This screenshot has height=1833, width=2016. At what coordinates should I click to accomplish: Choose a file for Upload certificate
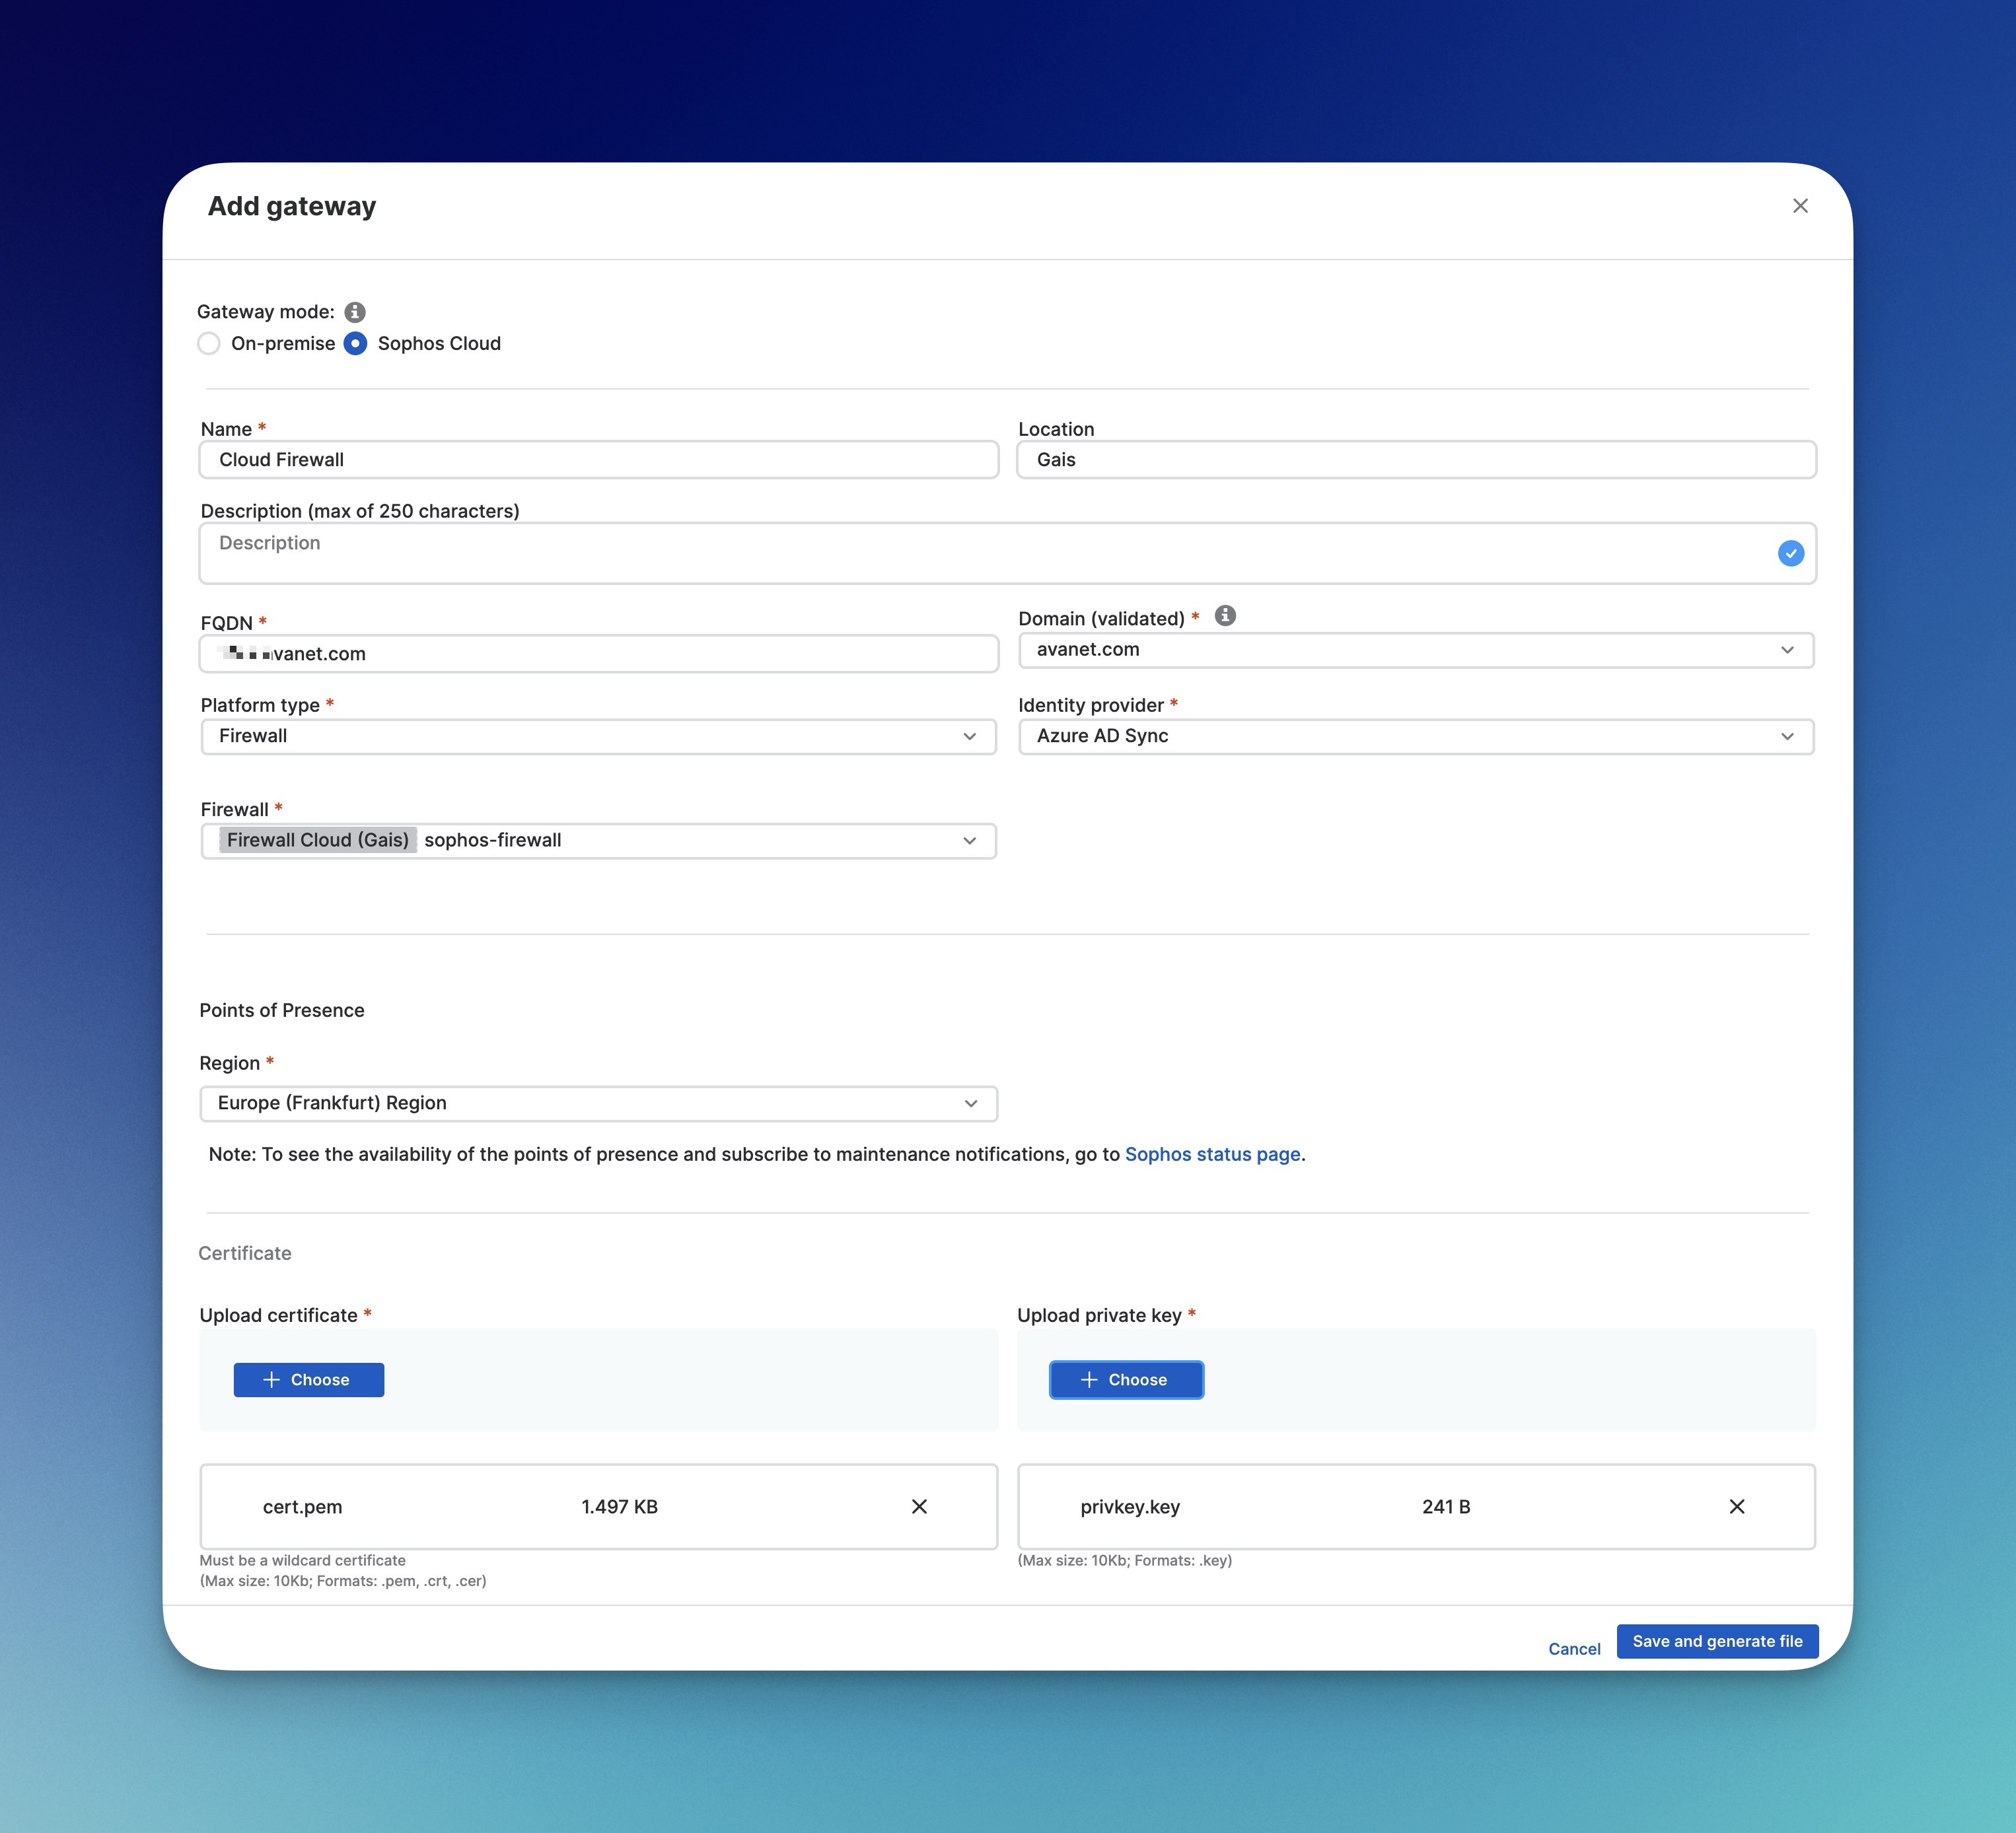click(308, 1379)
